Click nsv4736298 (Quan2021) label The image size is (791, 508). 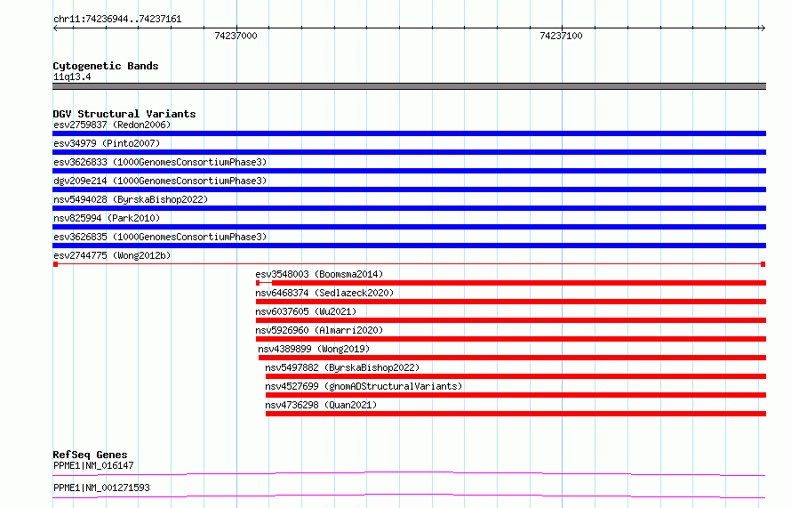[321, 405]
